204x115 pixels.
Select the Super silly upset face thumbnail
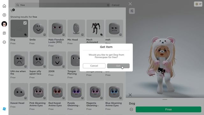[x=38, y=60]
